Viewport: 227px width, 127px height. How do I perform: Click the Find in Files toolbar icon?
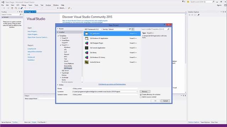click(69, 8)
